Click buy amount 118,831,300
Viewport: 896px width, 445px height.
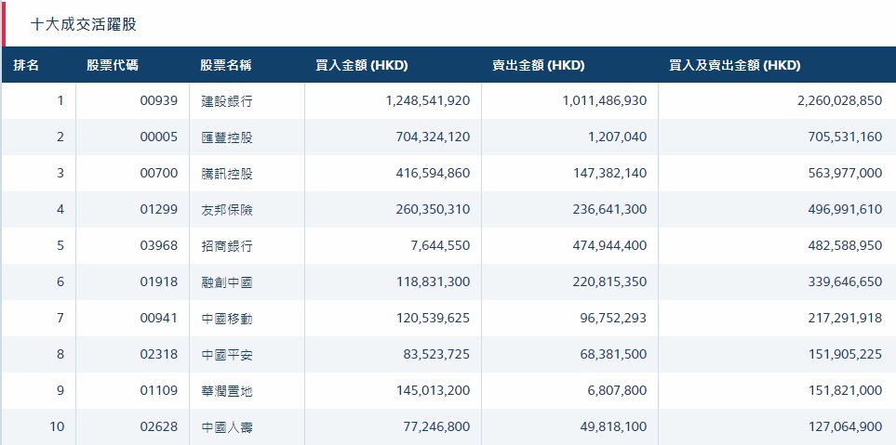tap(434, 281)
